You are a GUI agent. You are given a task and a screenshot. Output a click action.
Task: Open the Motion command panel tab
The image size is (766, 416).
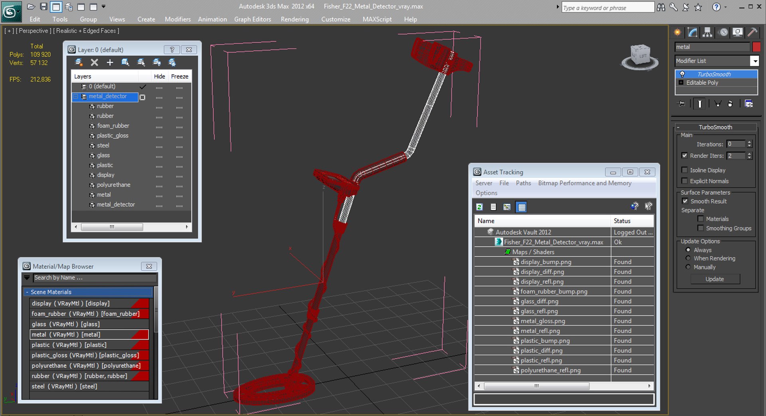(x=723, y=32)
